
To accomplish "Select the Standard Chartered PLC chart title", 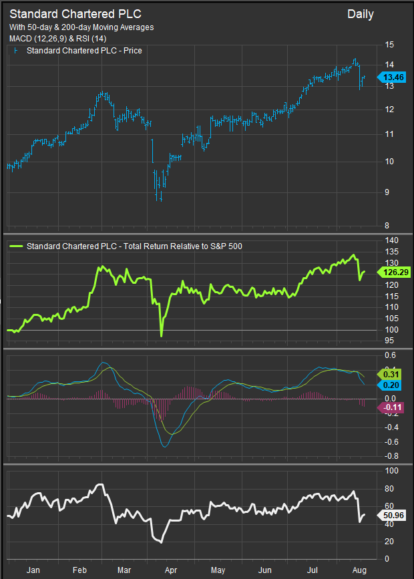I will tap(75, 13).
